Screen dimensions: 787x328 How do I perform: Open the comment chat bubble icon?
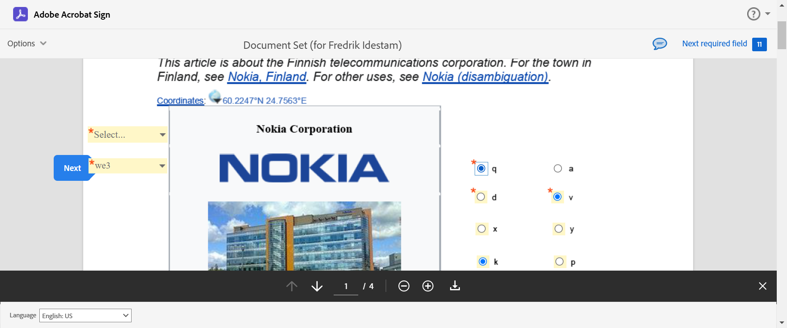(660, 43)
